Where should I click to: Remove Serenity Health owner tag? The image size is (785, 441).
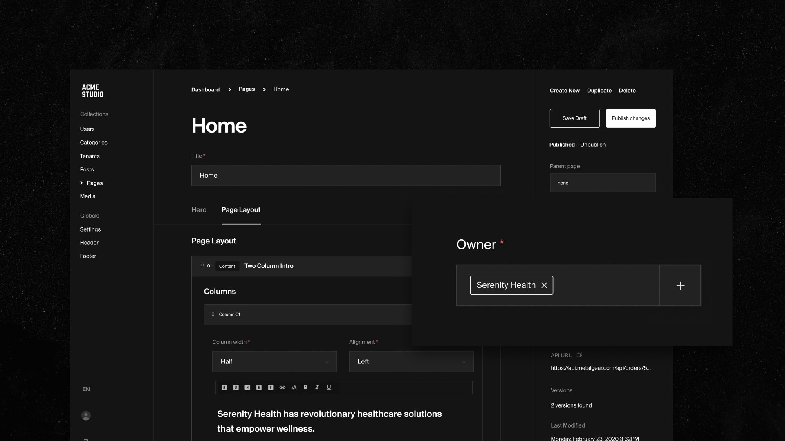point(544,285)
